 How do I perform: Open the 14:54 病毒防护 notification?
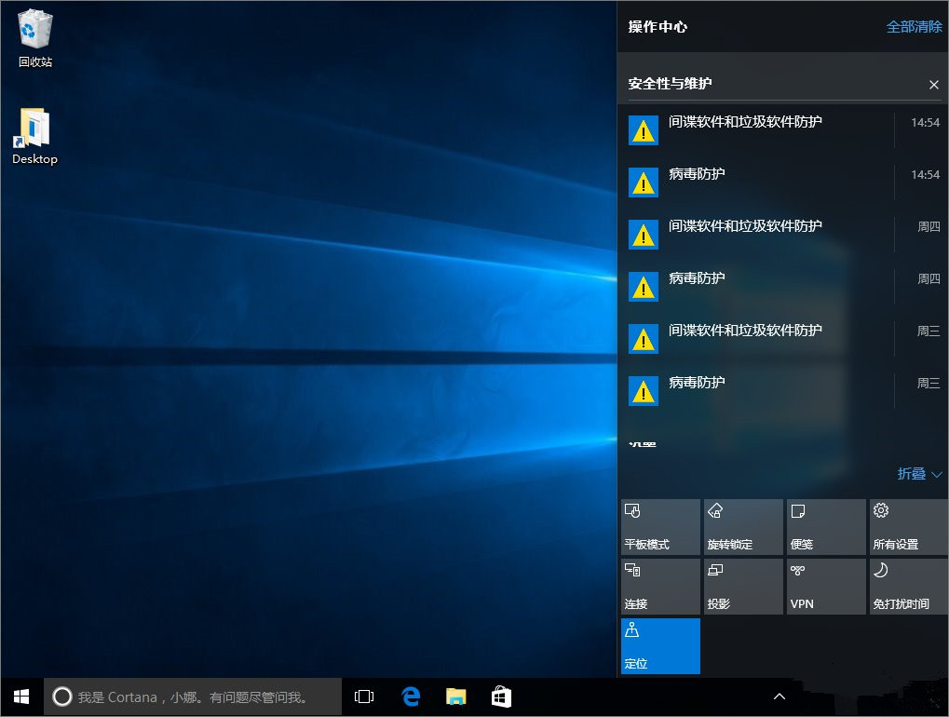(754, 182)
